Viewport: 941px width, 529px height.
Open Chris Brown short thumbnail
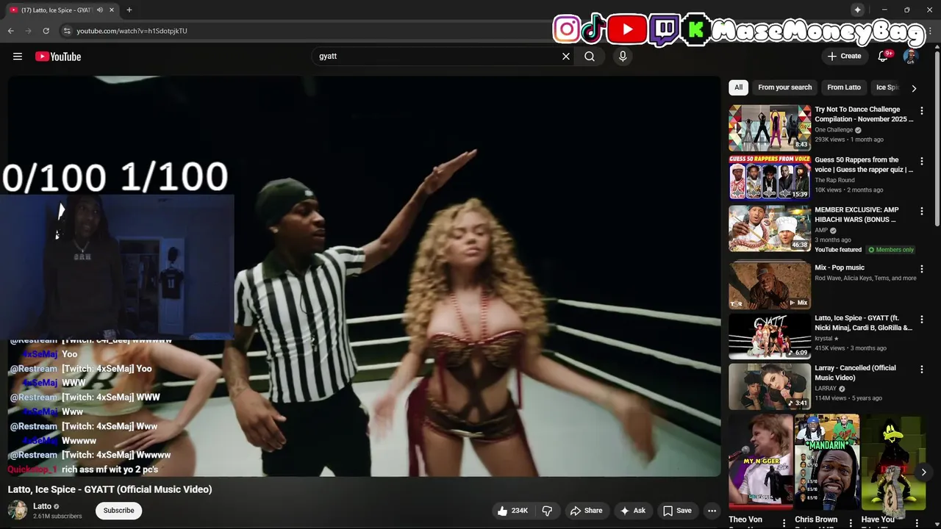pos(827,462)
